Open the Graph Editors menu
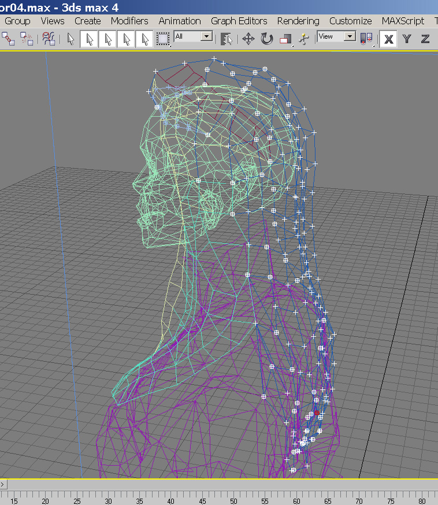The height and width of the screenshot is (505, 438). tap(239, 21)
